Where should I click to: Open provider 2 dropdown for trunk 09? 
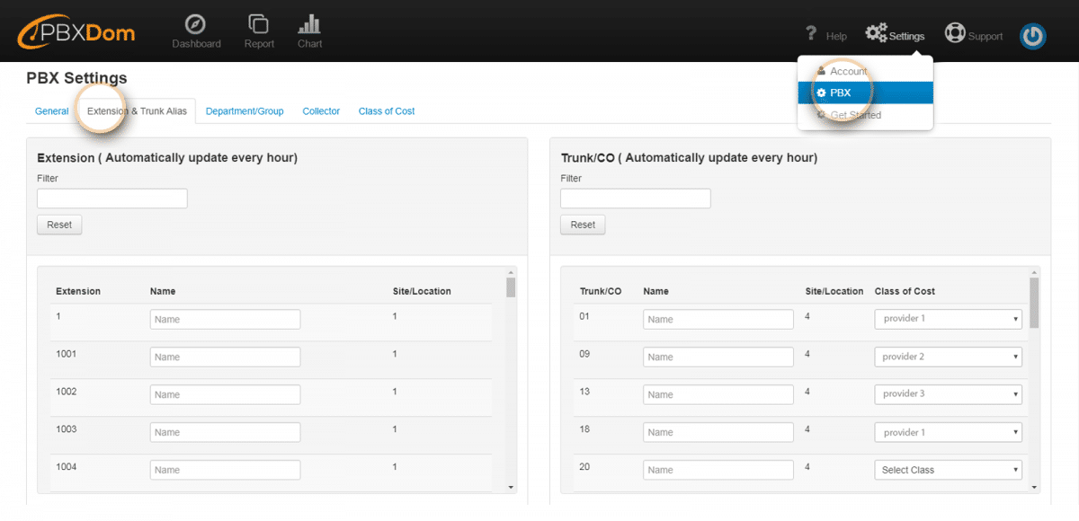[x=948, y=357]
